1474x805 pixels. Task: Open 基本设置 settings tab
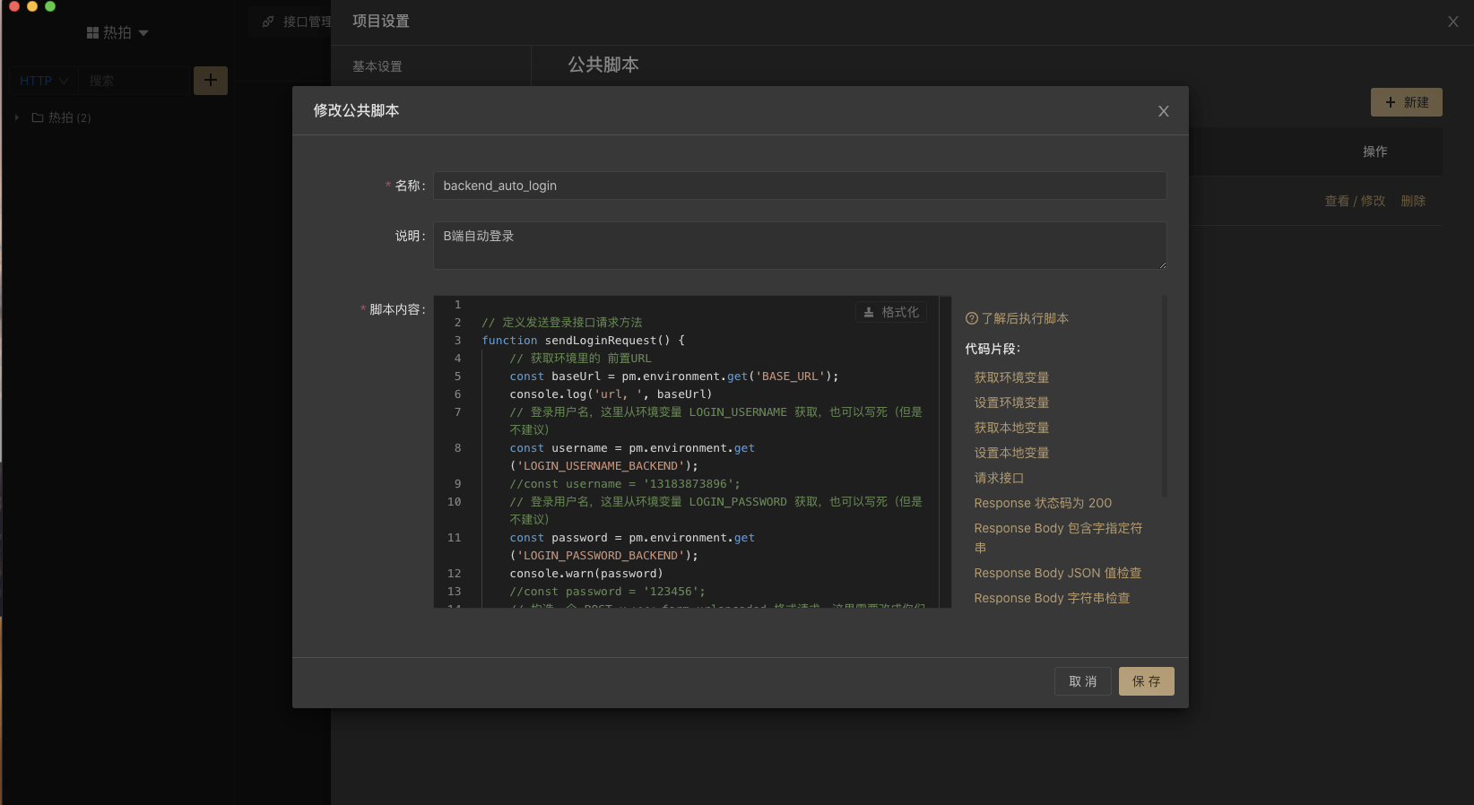pos(377,66)
